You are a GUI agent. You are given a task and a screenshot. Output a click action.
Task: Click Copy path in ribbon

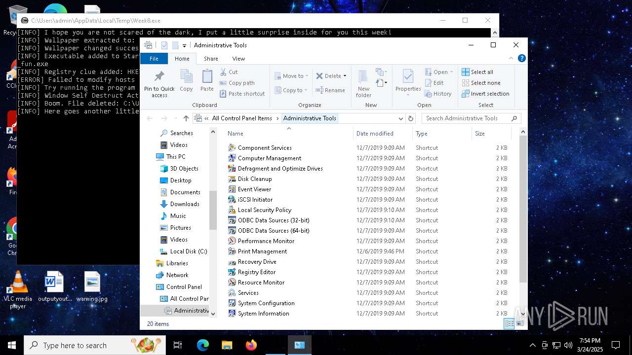[237, 83]
